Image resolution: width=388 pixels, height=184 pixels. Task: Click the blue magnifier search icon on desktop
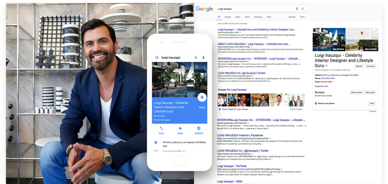click(x=302, y=9)
